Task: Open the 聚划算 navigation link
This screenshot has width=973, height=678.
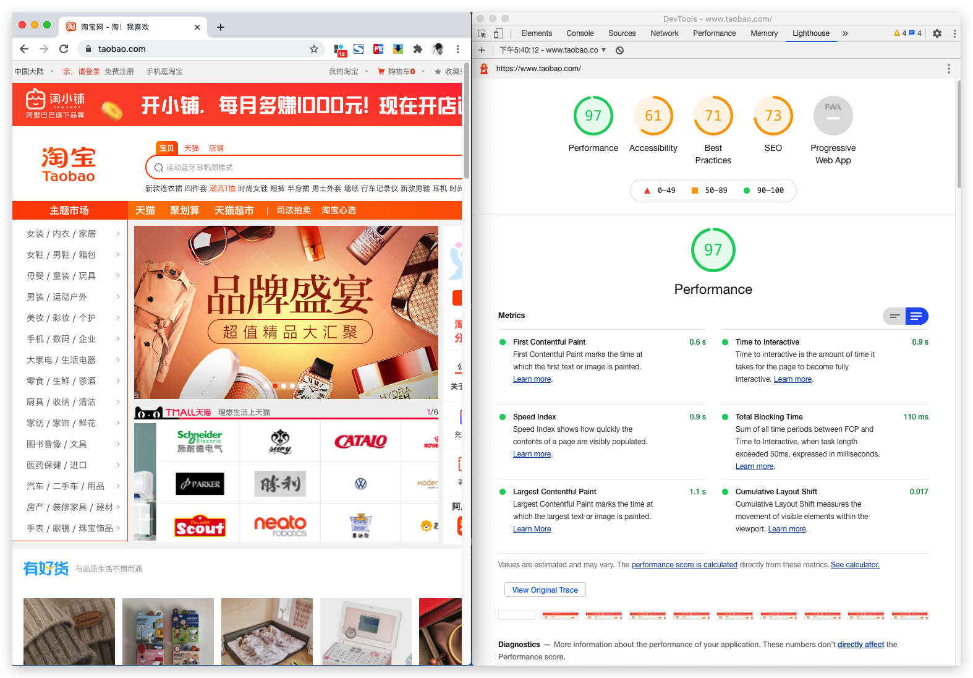Action: (185, 210)
